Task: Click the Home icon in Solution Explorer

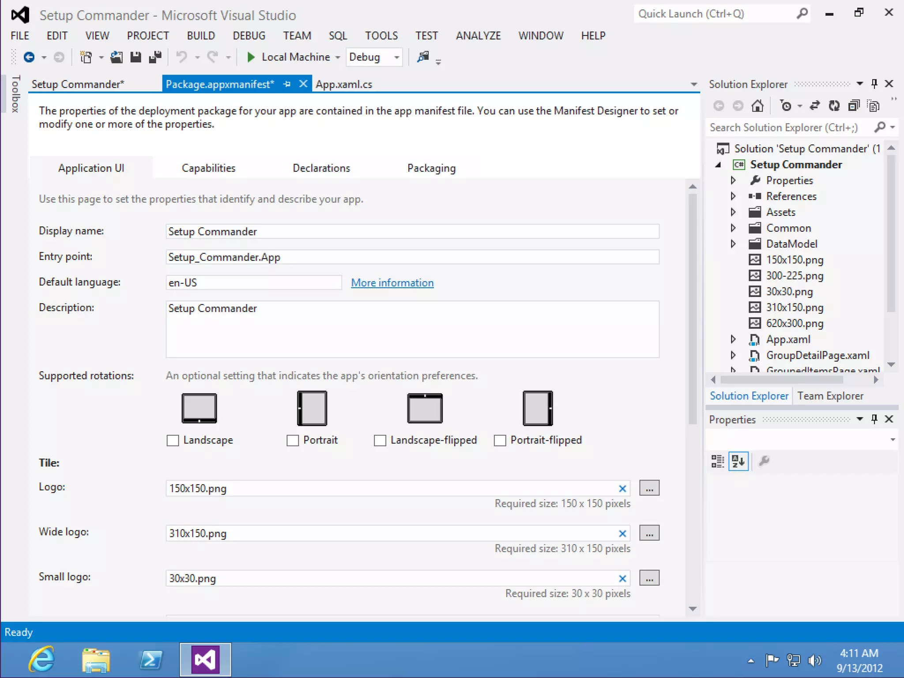Action: tap(757, 106)
